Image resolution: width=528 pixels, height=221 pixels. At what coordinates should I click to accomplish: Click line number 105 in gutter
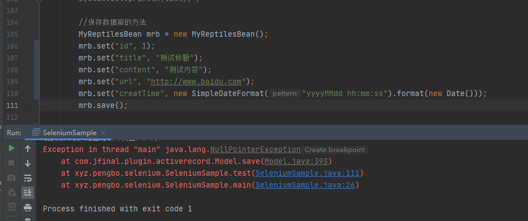[x=12, y=34]
